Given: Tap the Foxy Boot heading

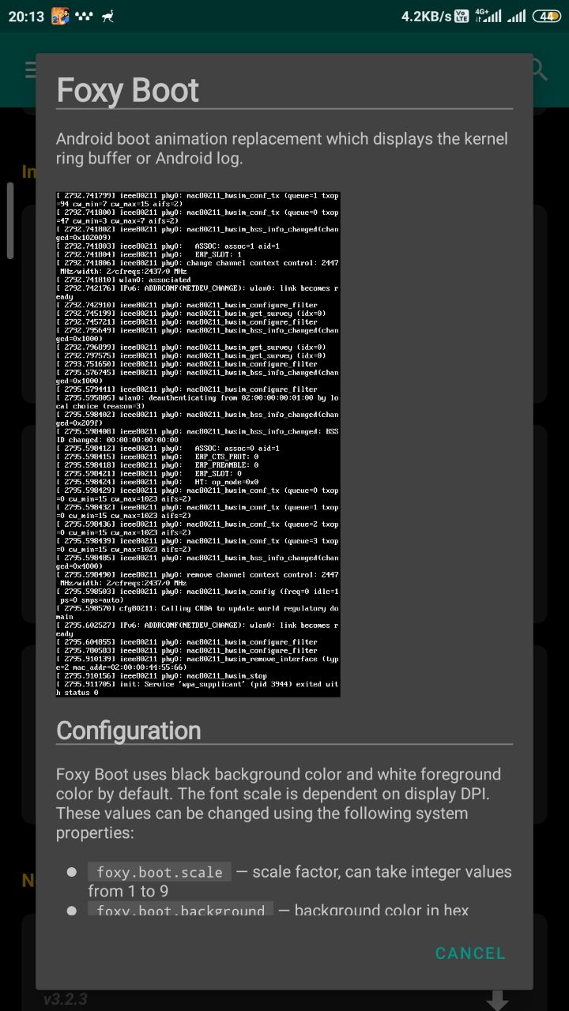Looking at the screenshot, I should (127, 91).
